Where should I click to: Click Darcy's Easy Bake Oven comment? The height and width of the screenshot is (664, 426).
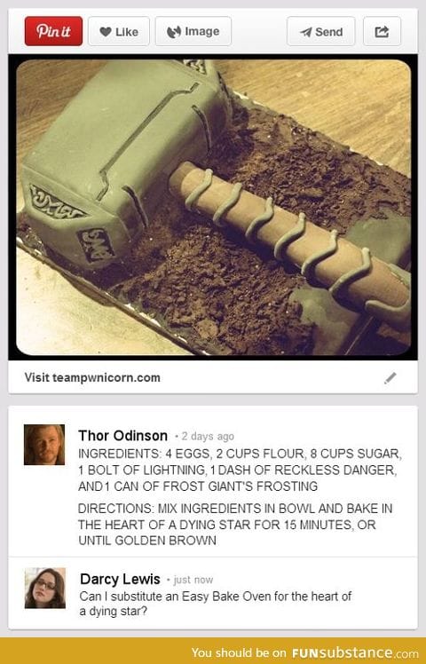[x=215, y=604]
